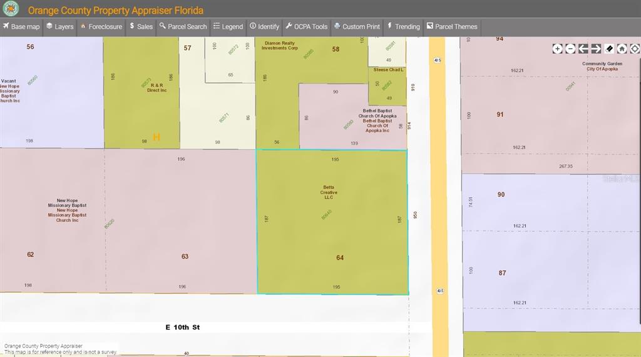Activate the Identify tool
The height and width of the screenshot is (357, 641).
264,27
